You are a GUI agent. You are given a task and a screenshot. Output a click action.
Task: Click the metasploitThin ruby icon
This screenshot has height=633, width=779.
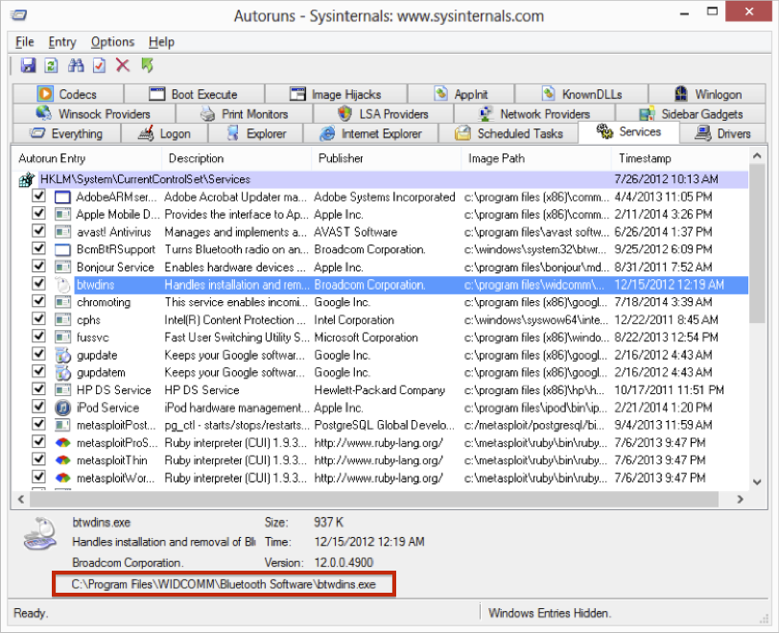(x=62, y=460)
